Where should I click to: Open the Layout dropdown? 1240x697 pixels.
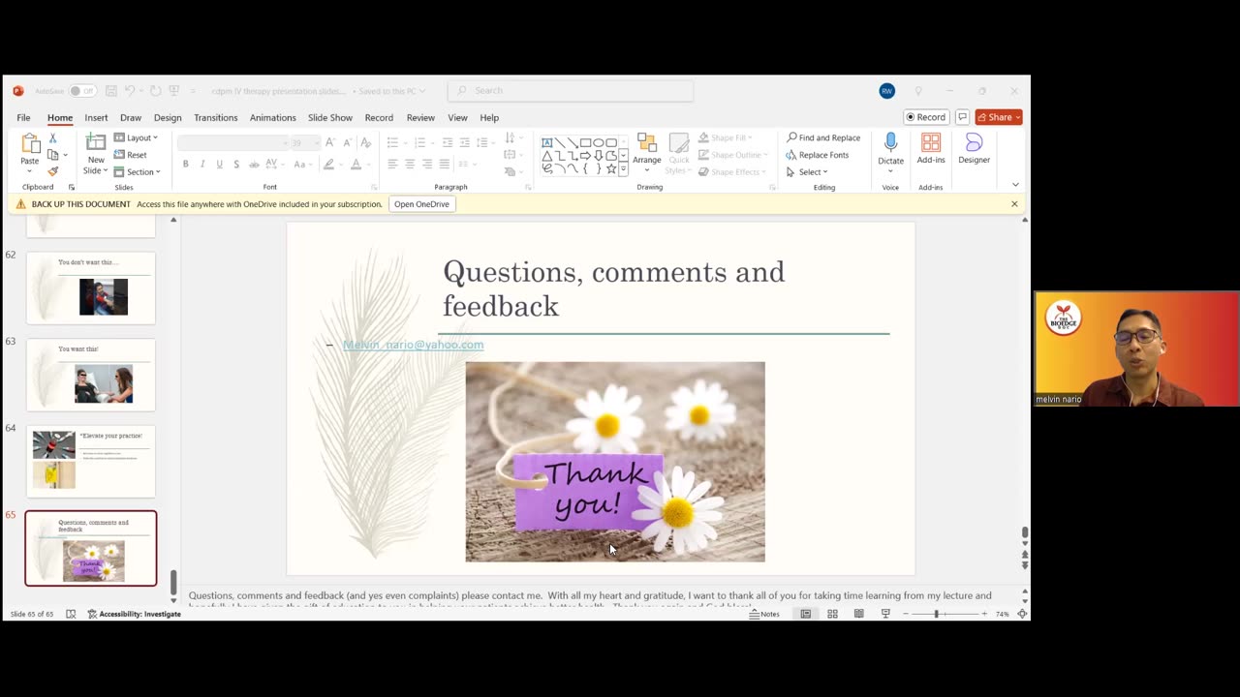point(136,137)
